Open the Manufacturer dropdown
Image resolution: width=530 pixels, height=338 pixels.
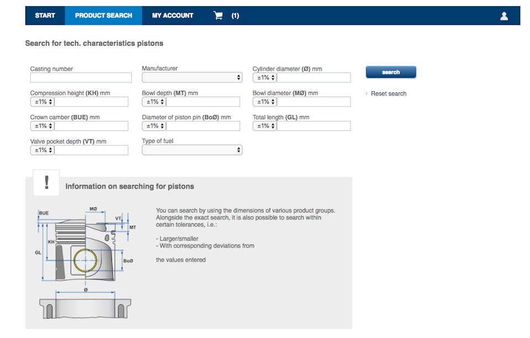(192, 77)
